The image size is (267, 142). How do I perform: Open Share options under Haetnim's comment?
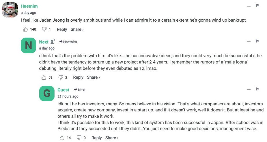point(77,29)
